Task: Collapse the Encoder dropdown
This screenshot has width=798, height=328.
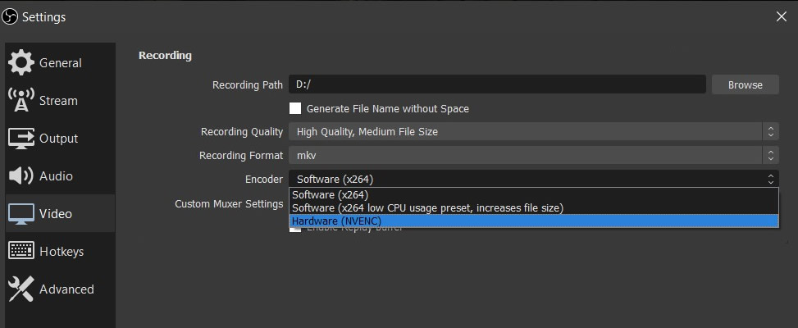Action: point(533,179)
